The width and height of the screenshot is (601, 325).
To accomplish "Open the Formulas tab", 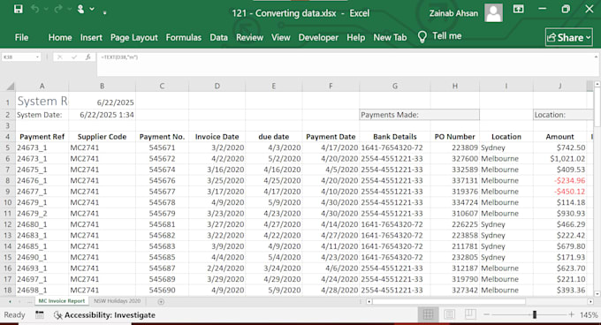I will [x=183, y=37].
